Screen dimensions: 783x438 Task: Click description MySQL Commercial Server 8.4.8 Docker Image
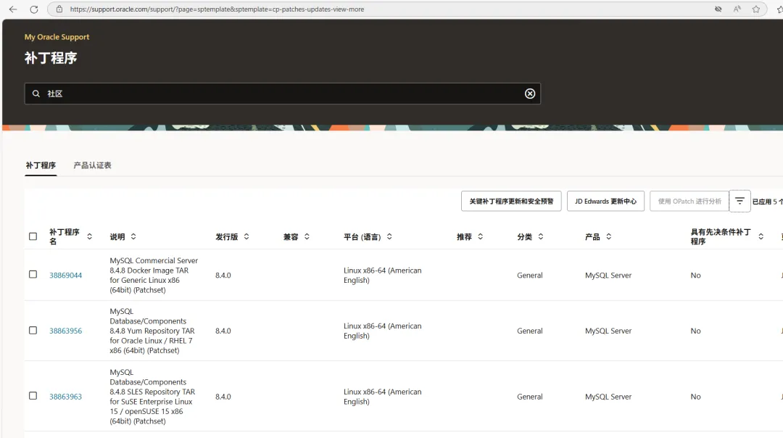click(154, 275)
